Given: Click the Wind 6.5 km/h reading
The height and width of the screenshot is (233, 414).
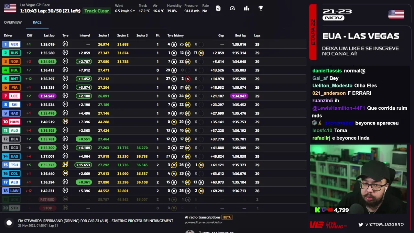Looking at the screenshot, I should tap(125, 8).
